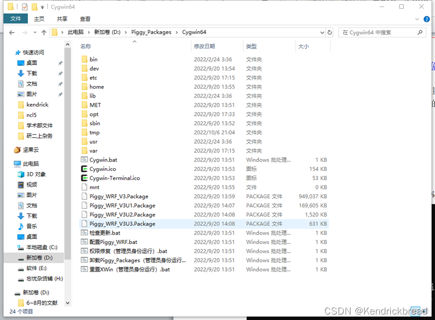The height and width of the screenshot is (320, 435).
Task: Select 检查更新.bat file icon
Action: click(84, 233)
